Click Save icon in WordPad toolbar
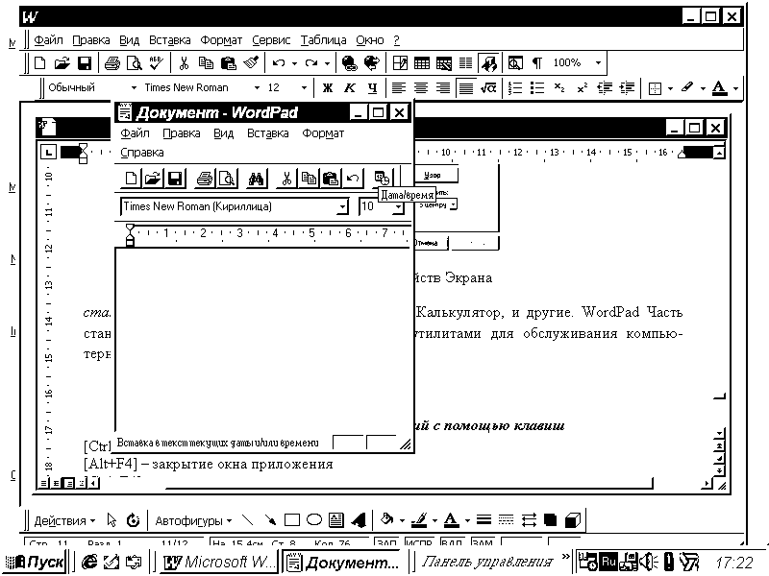Viewport: 769px width, 576px height. point(175,178)
